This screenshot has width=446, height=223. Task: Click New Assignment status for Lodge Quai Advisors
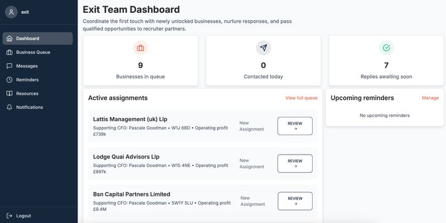pyautogui.click(x=251, y=163)
